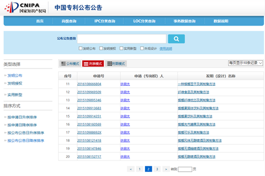Viewport: 265px width, 176px height.
Task: Filter by 发明公布 in the sidebar
Action: [x=15, y=76]
